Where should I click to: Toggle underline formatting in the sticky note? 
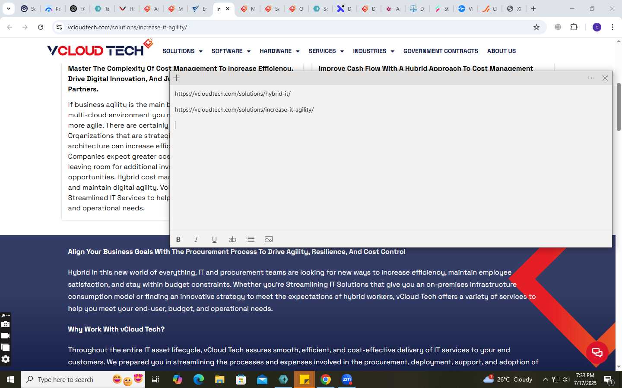(x=214, y=239)
